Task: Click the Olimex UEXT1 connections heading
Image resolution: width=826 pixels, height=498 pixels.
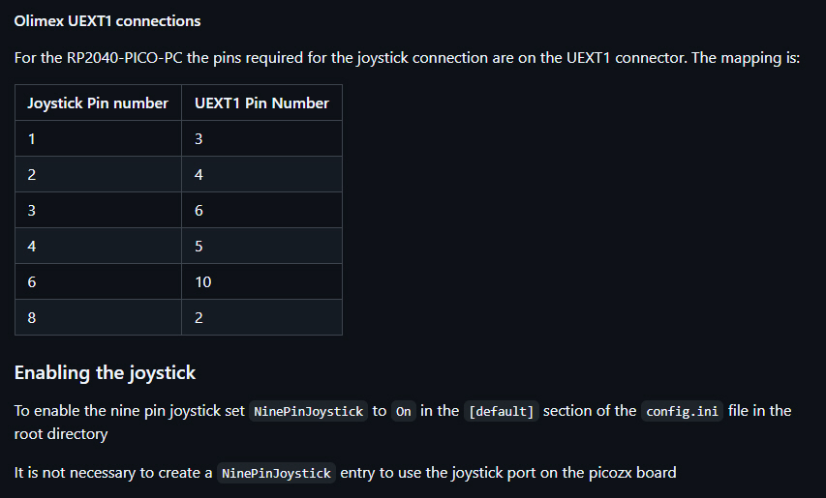Action: pos(107,21)
